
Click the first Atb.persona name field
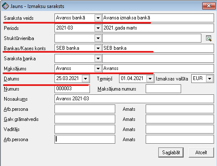pyautogui.click(x=85, y=109)
